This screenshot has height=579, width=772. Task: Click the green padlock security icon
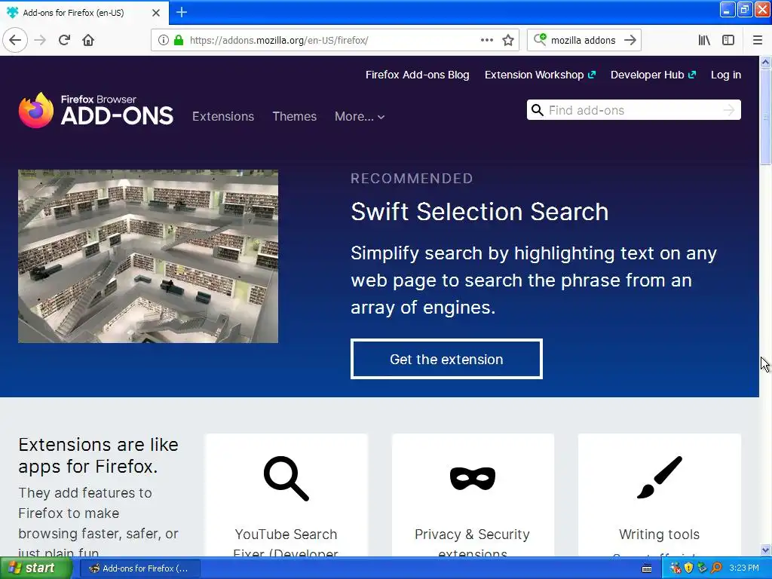178,40
